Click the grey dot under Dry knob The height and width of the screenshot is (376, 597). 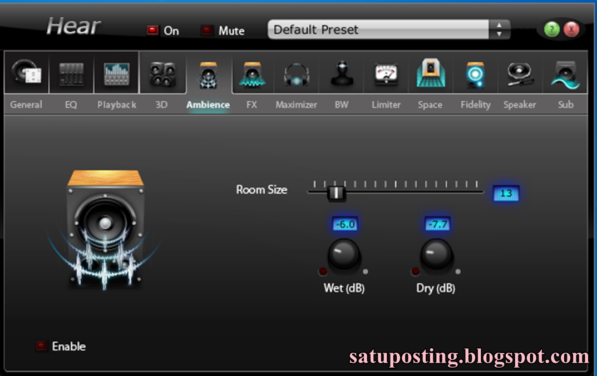tap(458, 272)
